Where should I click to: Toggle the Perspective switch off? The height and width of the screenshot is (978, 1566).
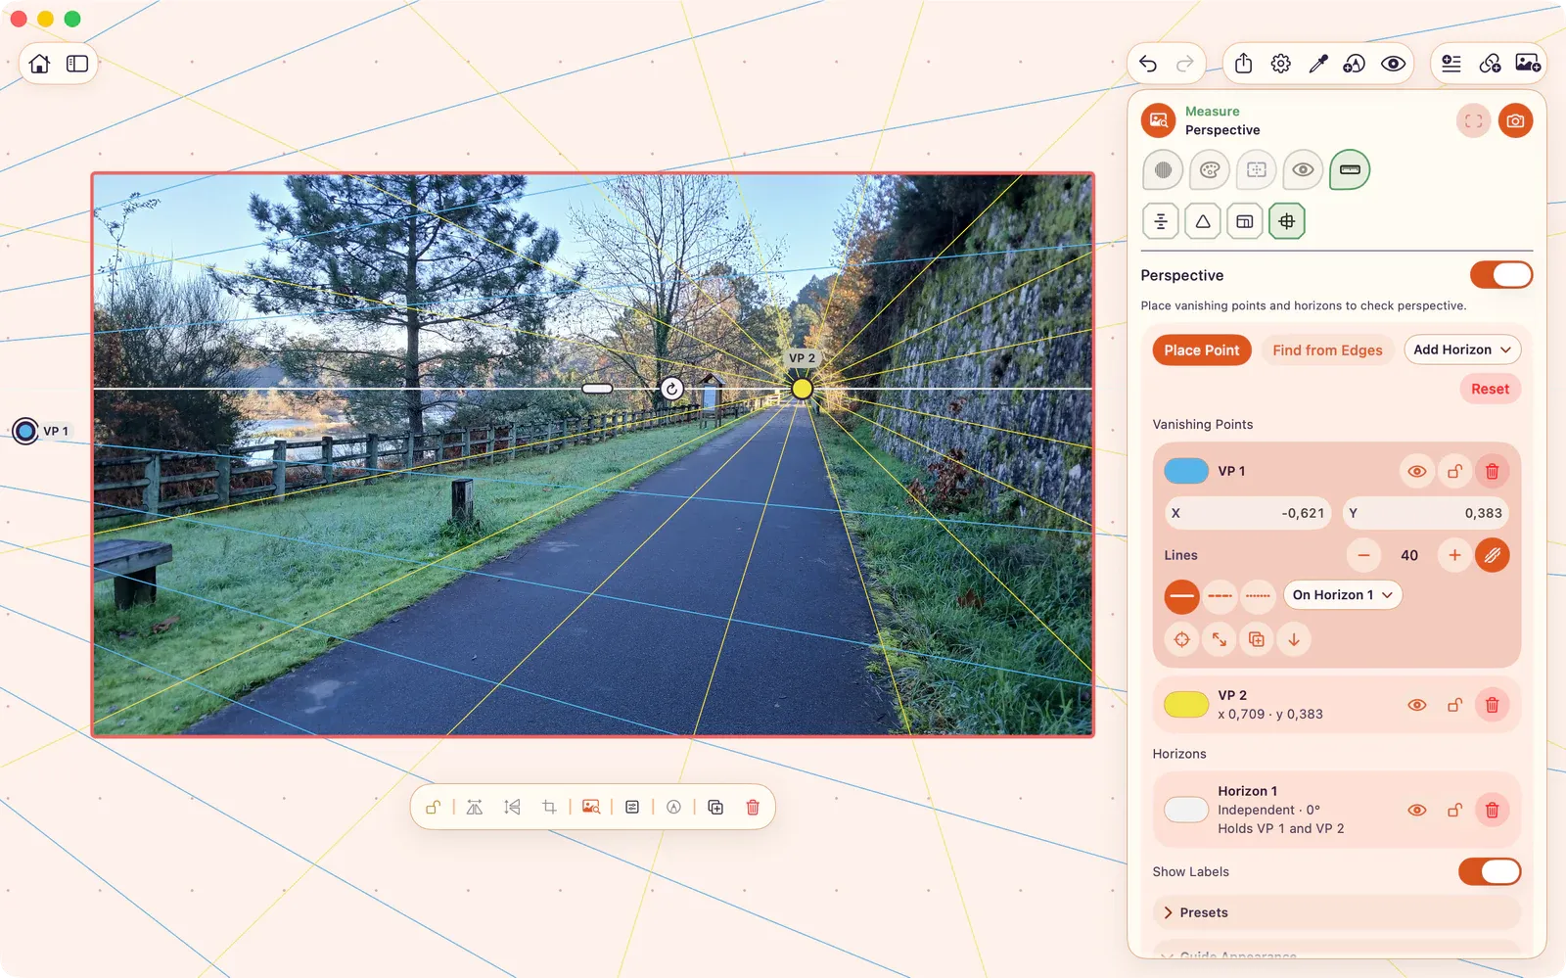coord(1501,275)
